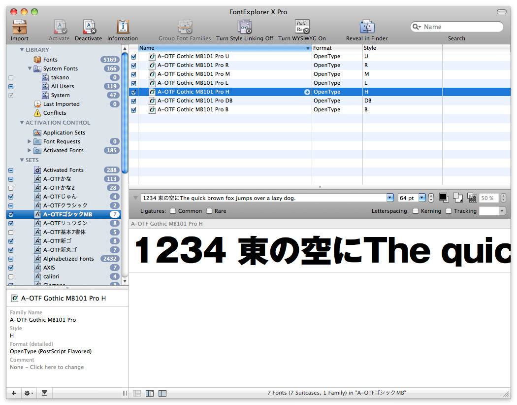Click the swap colors icon in preview bar

click(458, 198)
